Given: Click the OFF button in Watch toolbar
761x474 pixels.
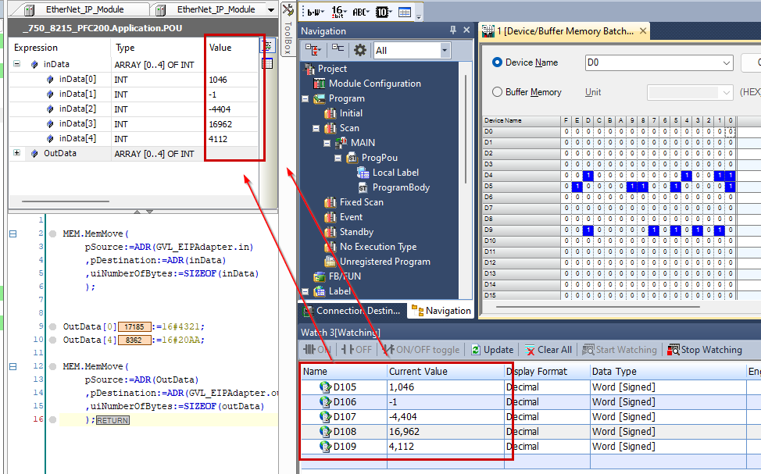Looking at the screenshot, I should pos(355,350).
